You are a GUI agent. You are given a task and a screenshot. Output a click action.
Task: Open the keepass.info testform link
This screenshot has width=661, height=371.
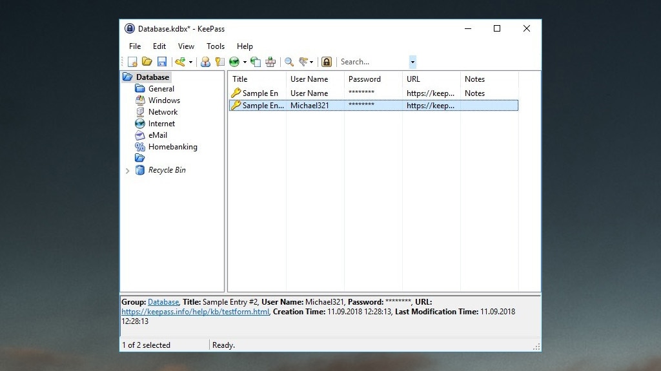(195, 312)
